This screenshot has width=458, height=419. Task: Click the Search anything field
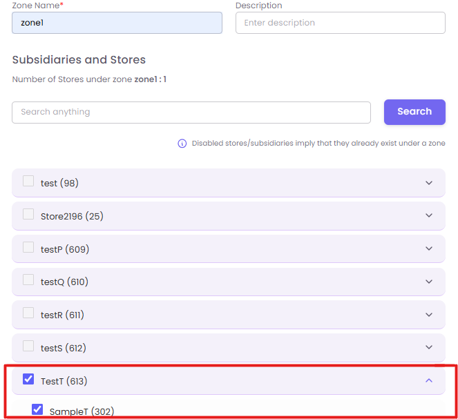tap(191, 112)
